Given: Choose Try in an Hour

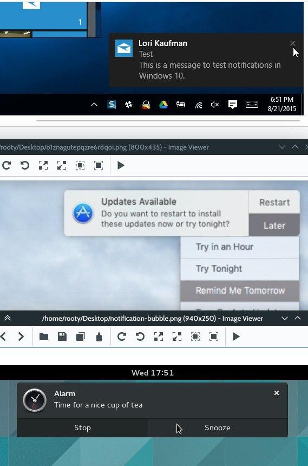Looking at the screenshot, I should click(240, 247).
